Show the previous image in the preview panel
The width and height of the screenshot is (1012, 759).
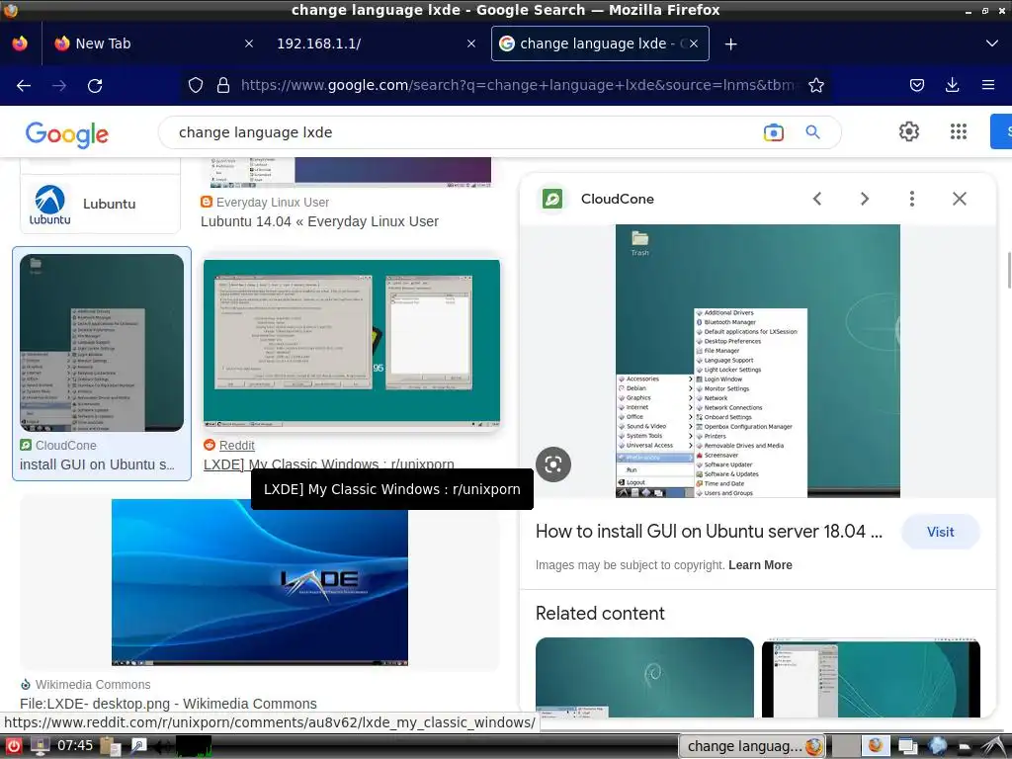point(817,199)
